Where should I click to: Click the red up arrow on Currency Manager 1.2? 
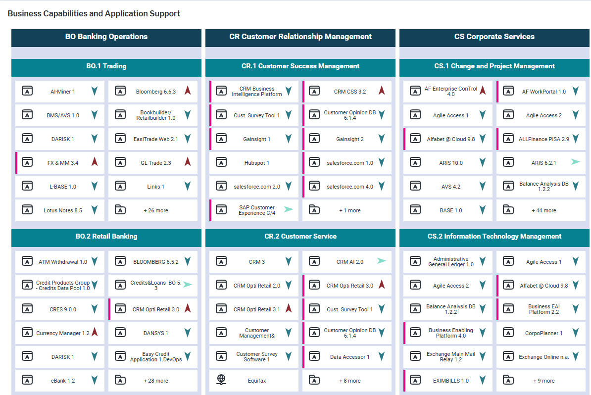coord(95,332)
